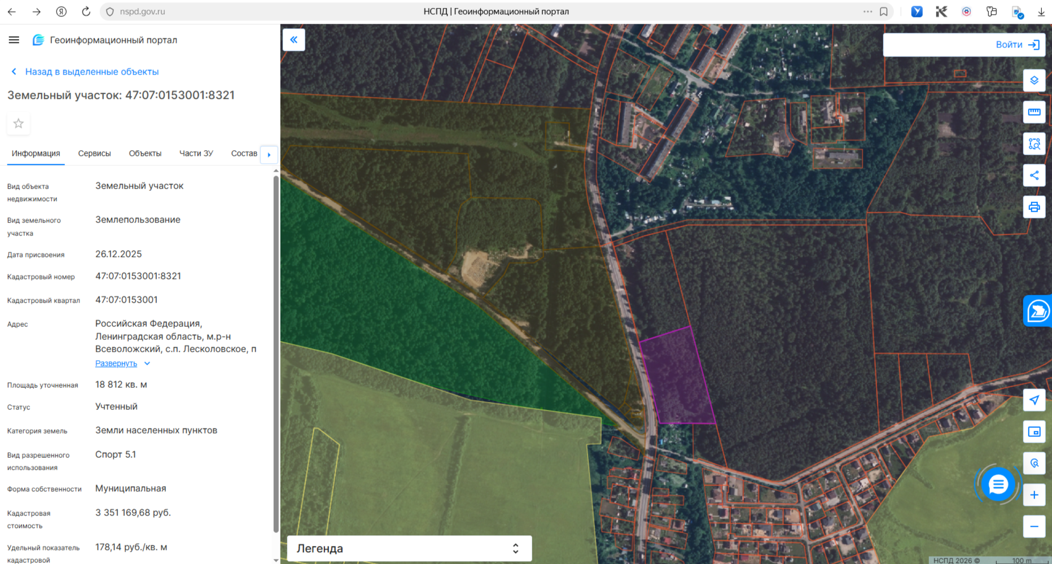
Task: Switch to the Сервисы tab
Action: click(x=94, y=154)
